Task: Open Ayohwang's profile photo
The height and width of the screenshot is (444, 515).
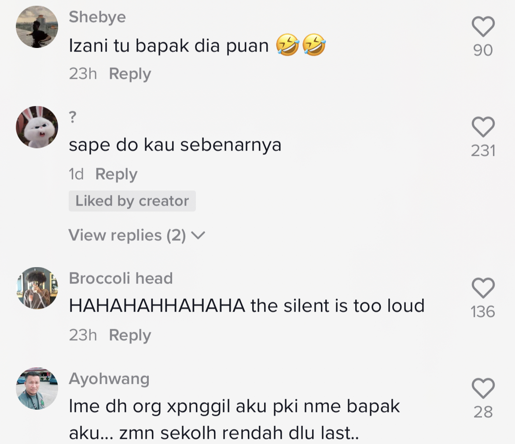Action: coord(37,389)
